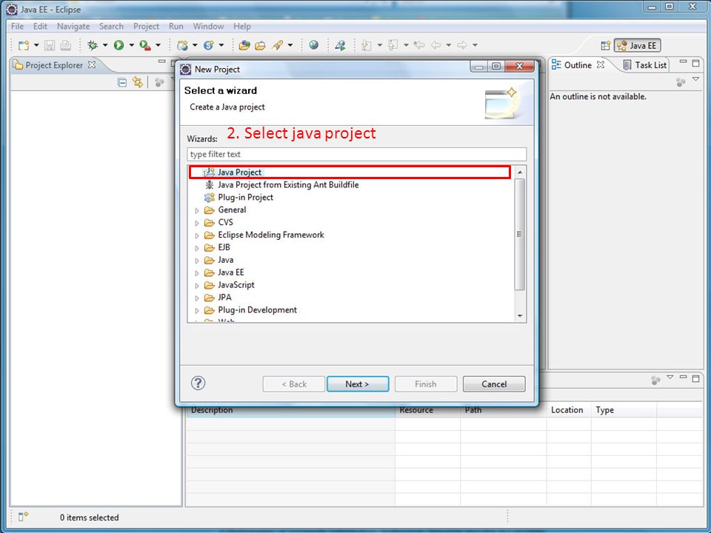Image resolution: width=711 pixels, height=533 pixels.
Task: Click the green Run icon
Action: pos(118,45)
